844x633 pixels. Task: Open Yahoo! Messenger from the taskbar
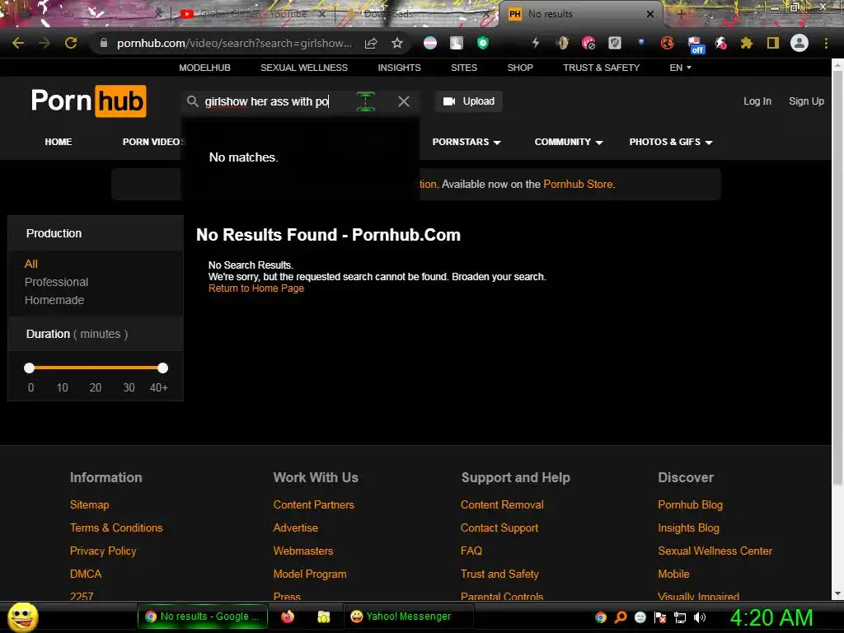(408, 617)
